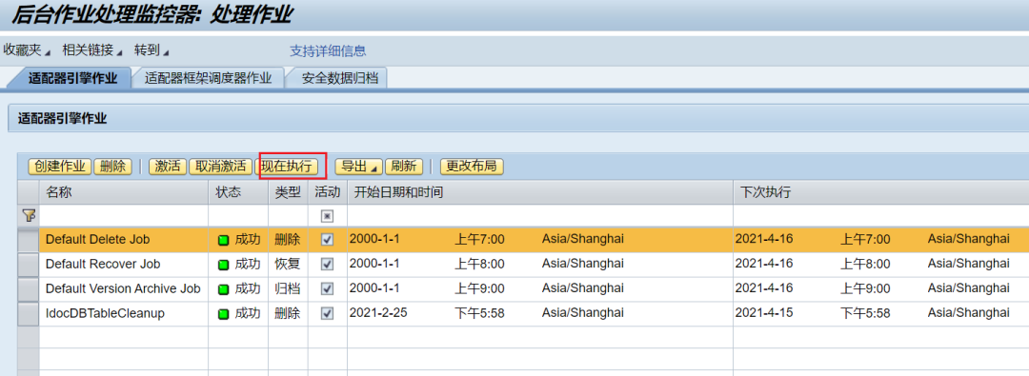Screen dimensions: 1029x376
Task: Click the 开始日期和时间 filter input field
Action: (x=540, y=215)
